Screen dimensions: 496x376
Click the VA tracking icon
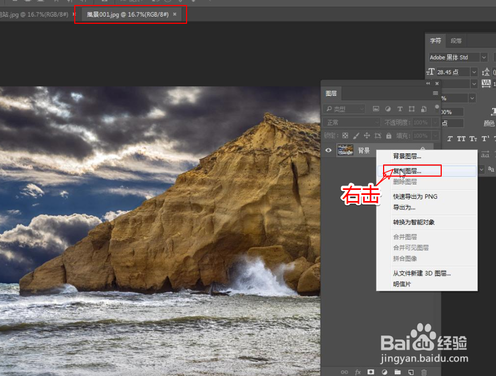(x=486, y=84)
